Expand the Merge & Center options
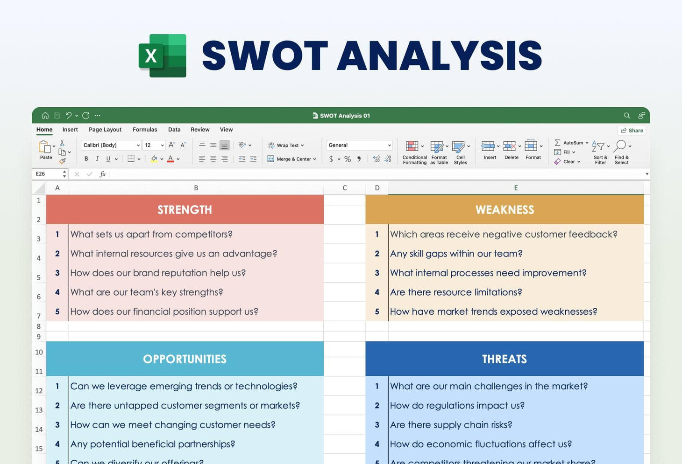Viewport: 682px width, 464px height. (x=315, y=159)
